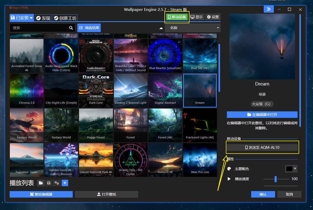313x210 pixels.
Task: Open the 显示 display options
Action: point(197,17)
